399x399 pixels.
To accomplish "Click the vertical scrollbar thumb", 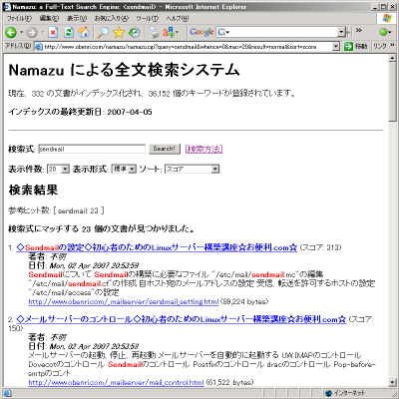I will [x=392, y=92].
